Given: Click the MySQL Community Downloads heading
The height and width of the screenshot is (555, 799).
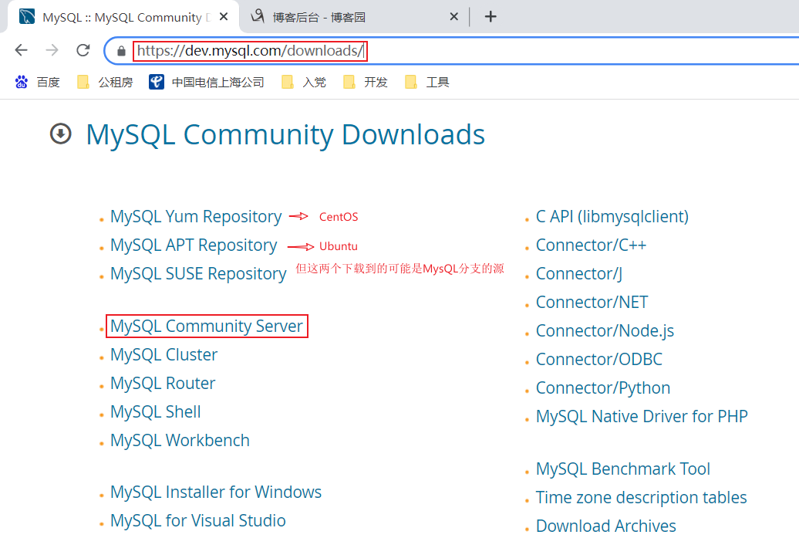Looking at the screenshot, I should (285, 134).
